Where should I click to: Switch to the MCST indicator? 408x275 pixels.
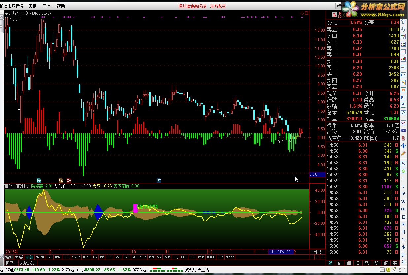tap(230, 257)
